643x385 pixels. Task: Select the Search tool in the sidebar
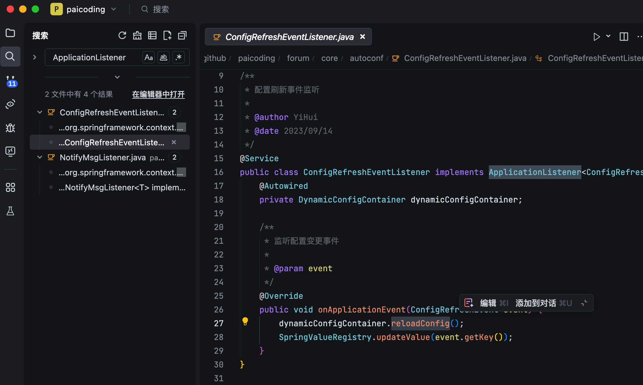(10, 56)
